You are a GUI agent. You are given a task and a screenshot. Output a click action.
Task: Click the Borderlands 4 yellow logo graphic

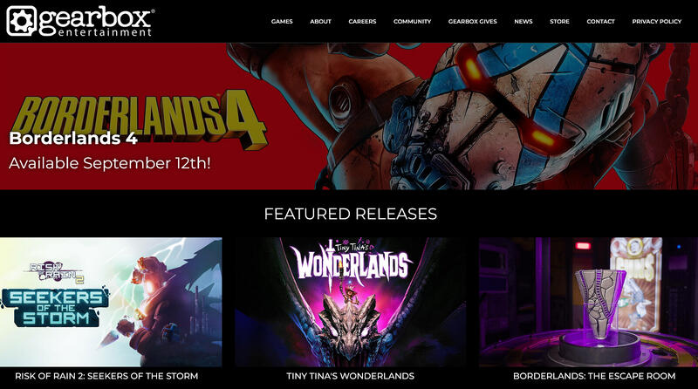click(x=139, y=117)
